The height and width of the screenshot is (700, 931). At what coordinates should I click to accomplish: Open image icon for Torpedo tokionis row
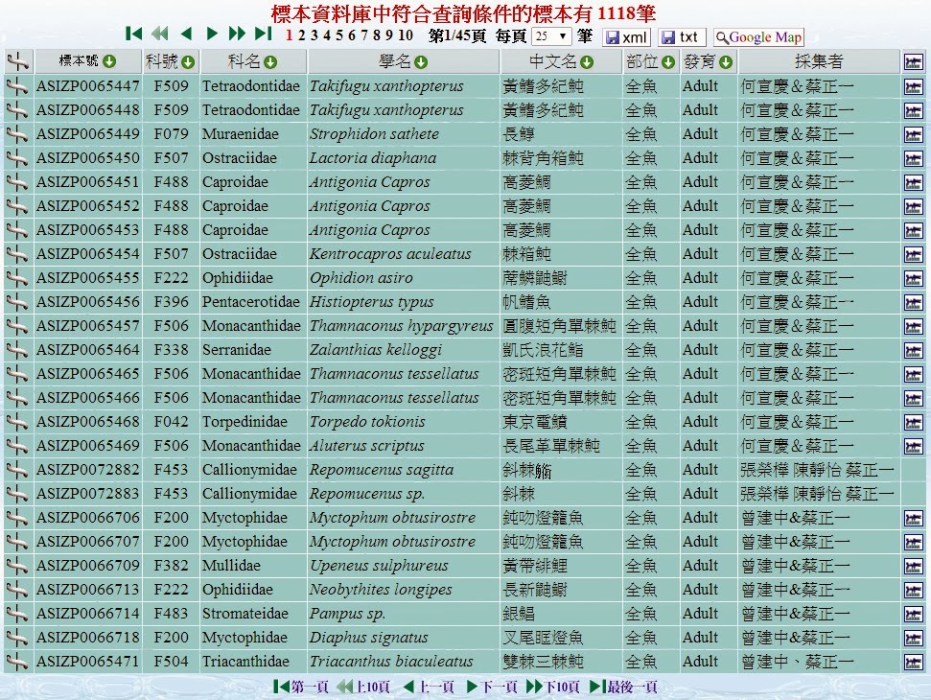[913, 422]
